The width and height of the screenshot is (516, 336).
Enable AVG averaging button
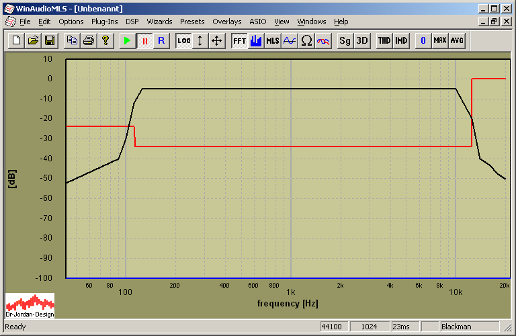pyautogui.click(x=457, y=40)
